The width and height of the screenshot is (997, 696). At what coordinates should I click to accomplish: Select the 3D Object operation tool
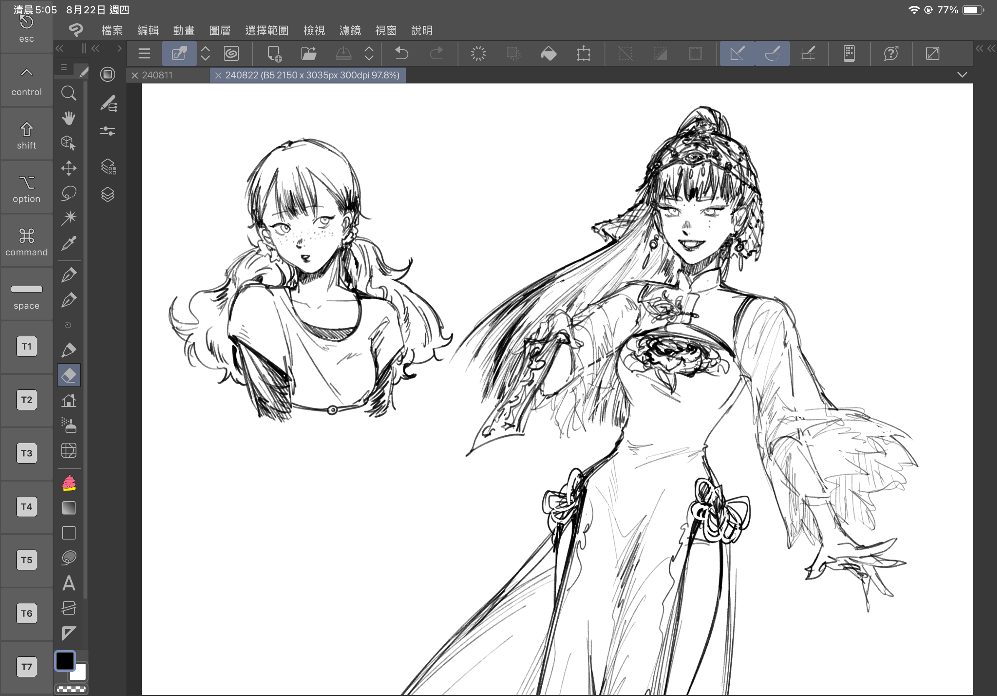(68, 143)
